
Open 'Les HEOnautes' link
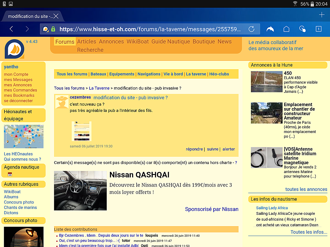18,154
